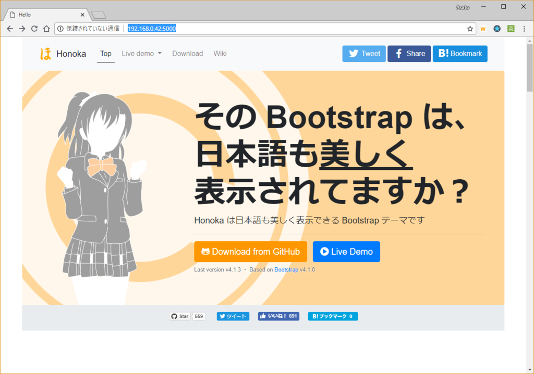Share via the Tweet button
Screen dimensions: 534x374
pyautogui.click(x=364, y=54)
